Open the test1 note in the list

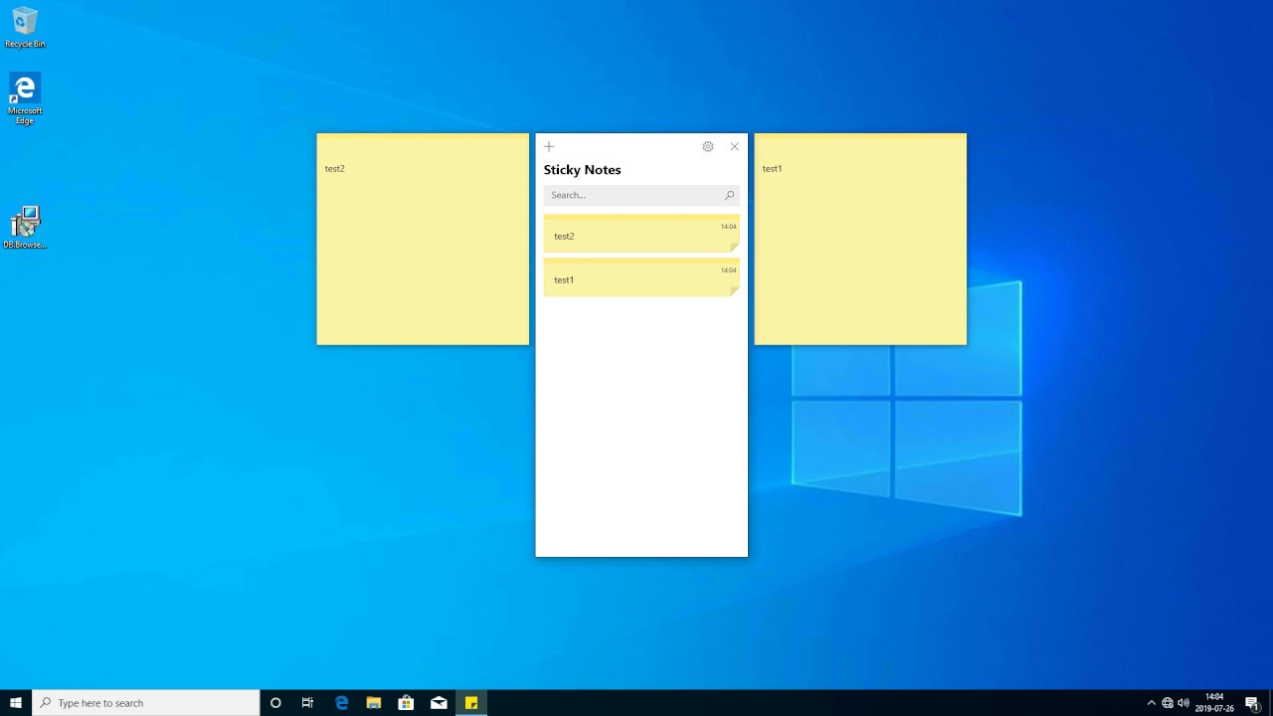point(641,277)
